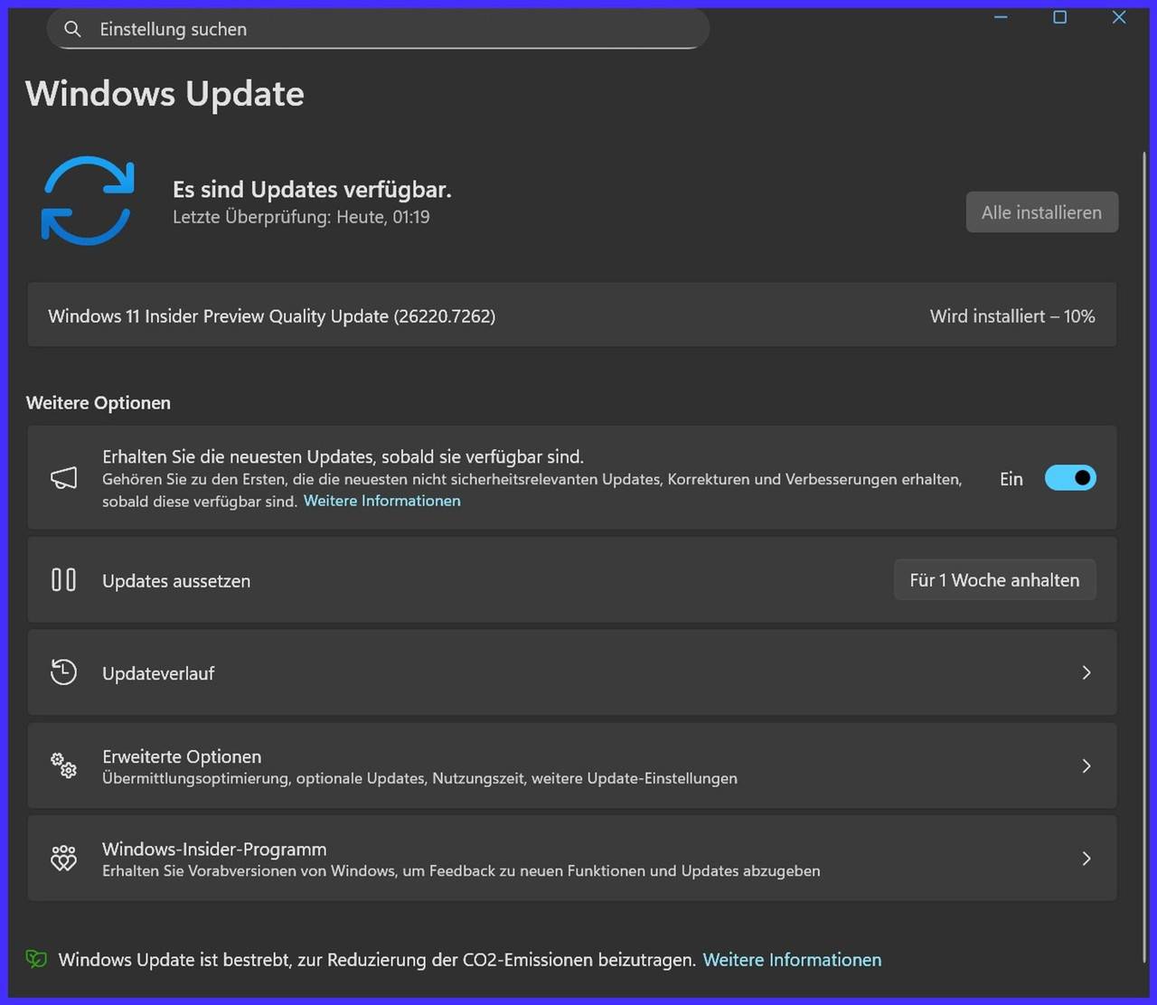Maximize the Settings window
The image size is (1157, 1005).
pos(1059,17)
